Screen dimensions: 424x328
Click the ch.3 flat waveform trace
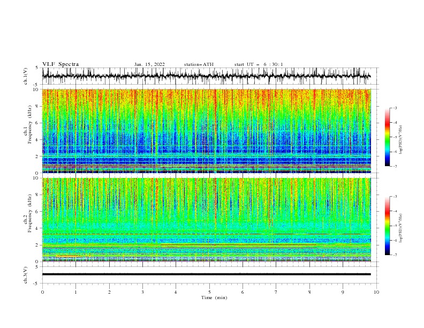tap(206, 274)
